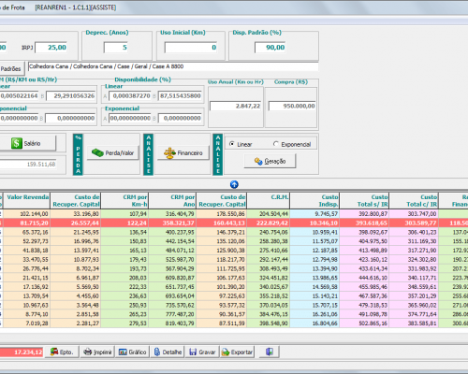Click the cell 9.745,57
This screenshot has height=374, width=468.
pos(314,214)
